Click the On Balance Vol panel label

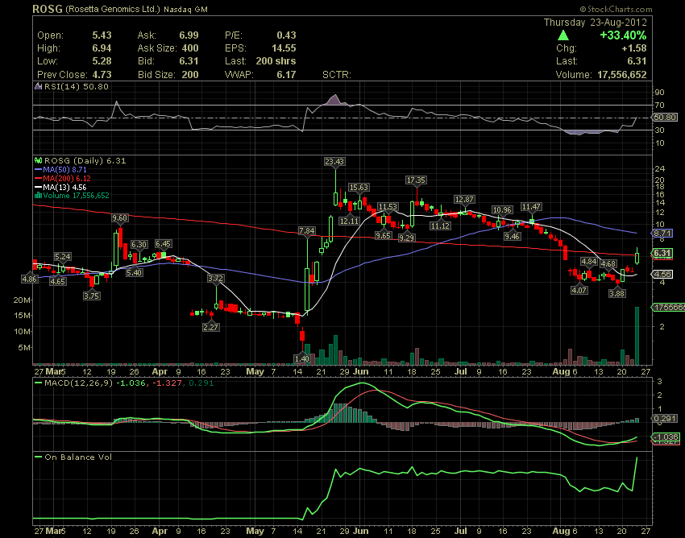coord(78,457)
